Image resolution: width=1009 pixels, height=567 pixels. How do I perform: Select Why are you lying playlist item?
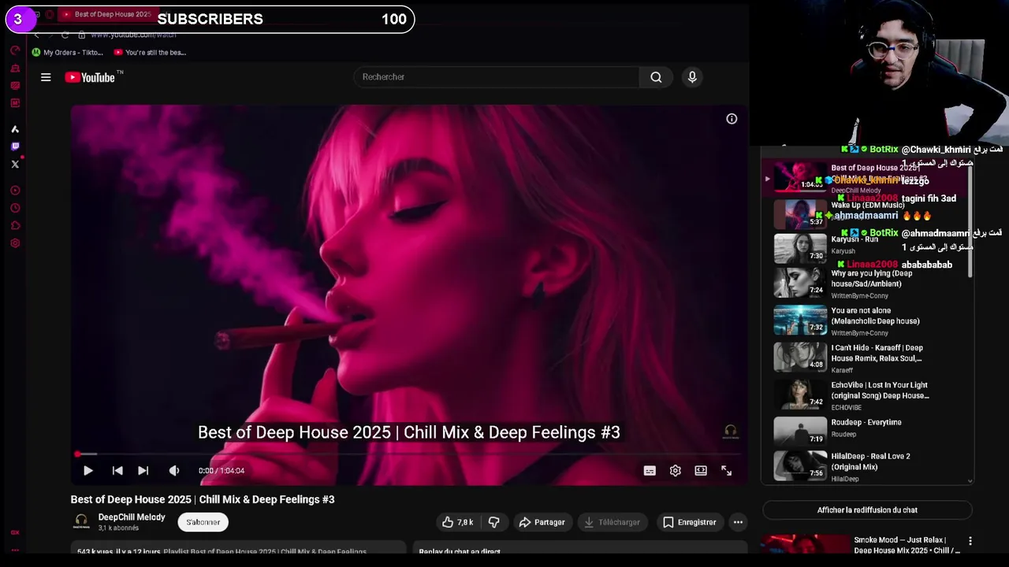click(x=866, y=283)
